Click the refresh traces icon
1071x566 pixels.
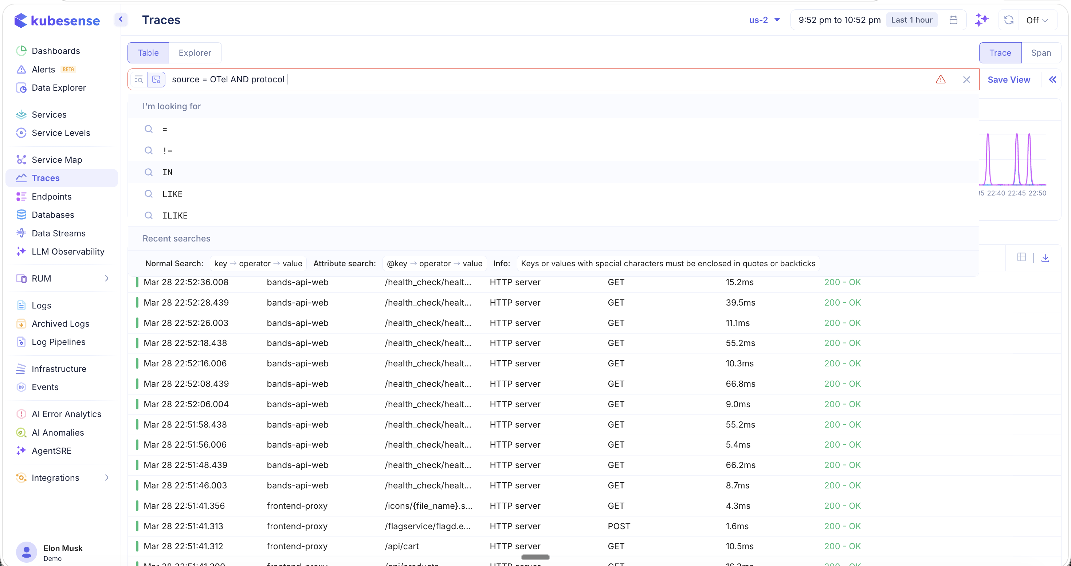[x=1009, y=20]
